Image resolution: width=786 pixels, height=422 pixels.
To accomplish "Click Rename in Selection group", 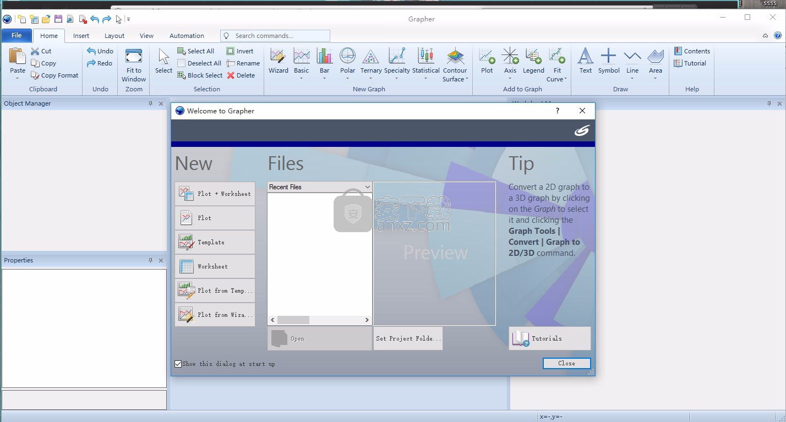I will (243, 63).
